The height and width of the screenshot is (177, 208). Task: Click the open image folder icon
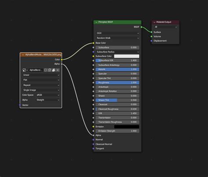pos(54,70)
